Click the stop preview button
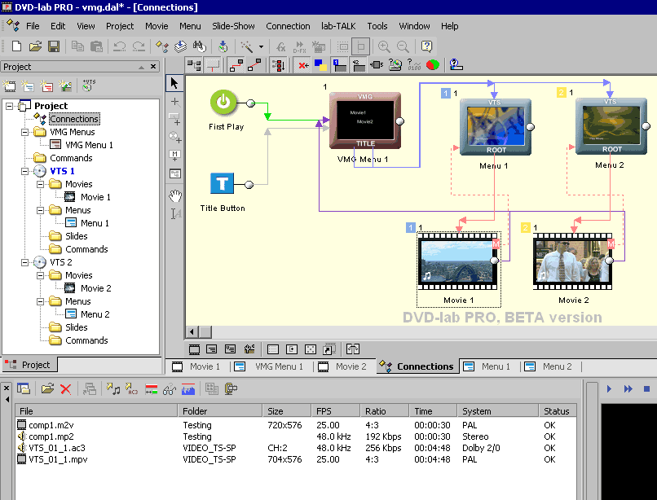 tap(646, 389)
